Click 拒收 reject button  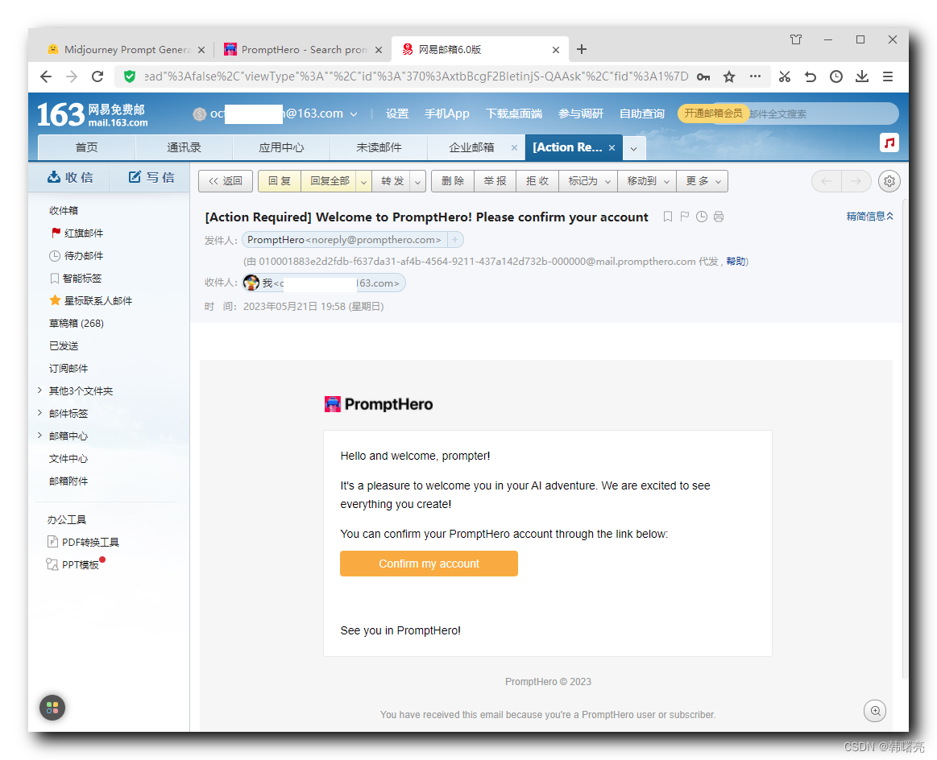(537, 181)
